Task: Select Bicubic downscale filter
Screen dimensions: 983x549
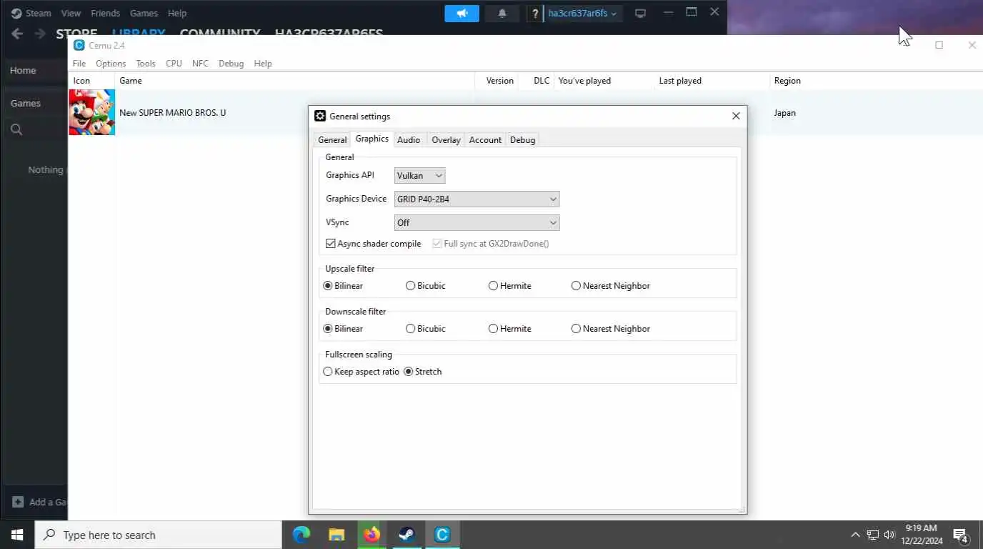Action: tap(410, 329)
